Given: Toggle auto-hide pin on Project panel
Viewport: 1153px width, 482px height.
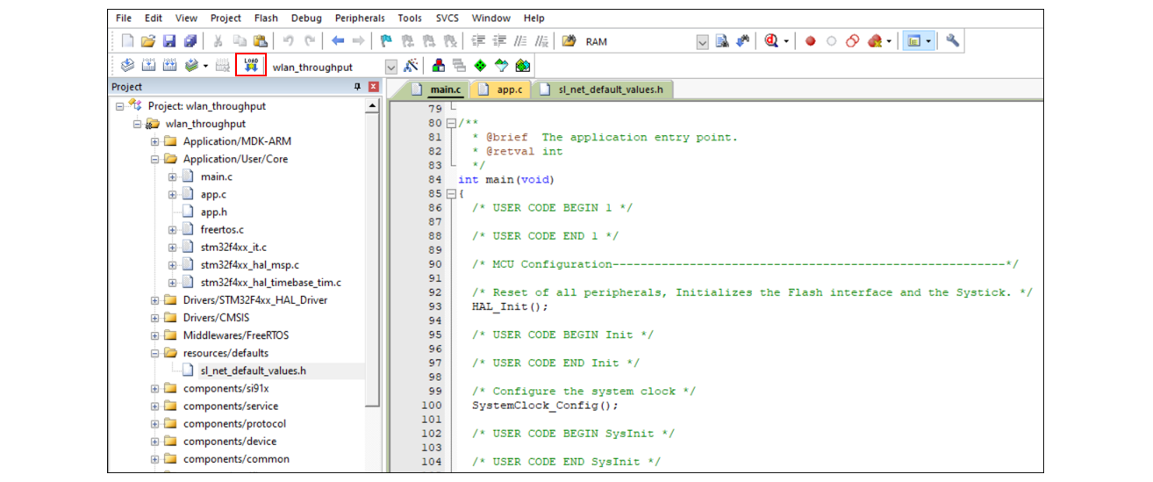Looking at the screenshot, I should [x=357, y=87].
